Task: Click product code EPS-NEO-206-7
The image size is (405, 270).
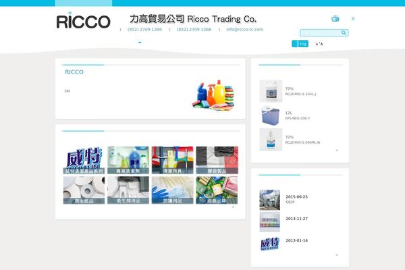Action: 297,118
